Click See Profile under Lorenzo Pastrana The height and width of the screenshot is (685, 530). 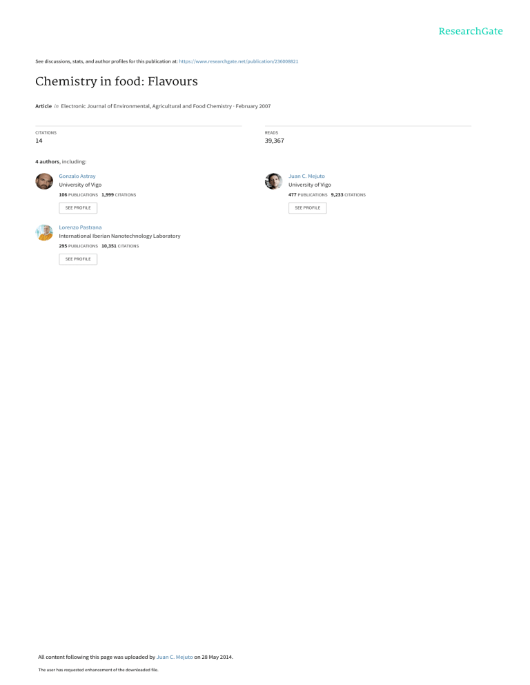pos(78,259)
